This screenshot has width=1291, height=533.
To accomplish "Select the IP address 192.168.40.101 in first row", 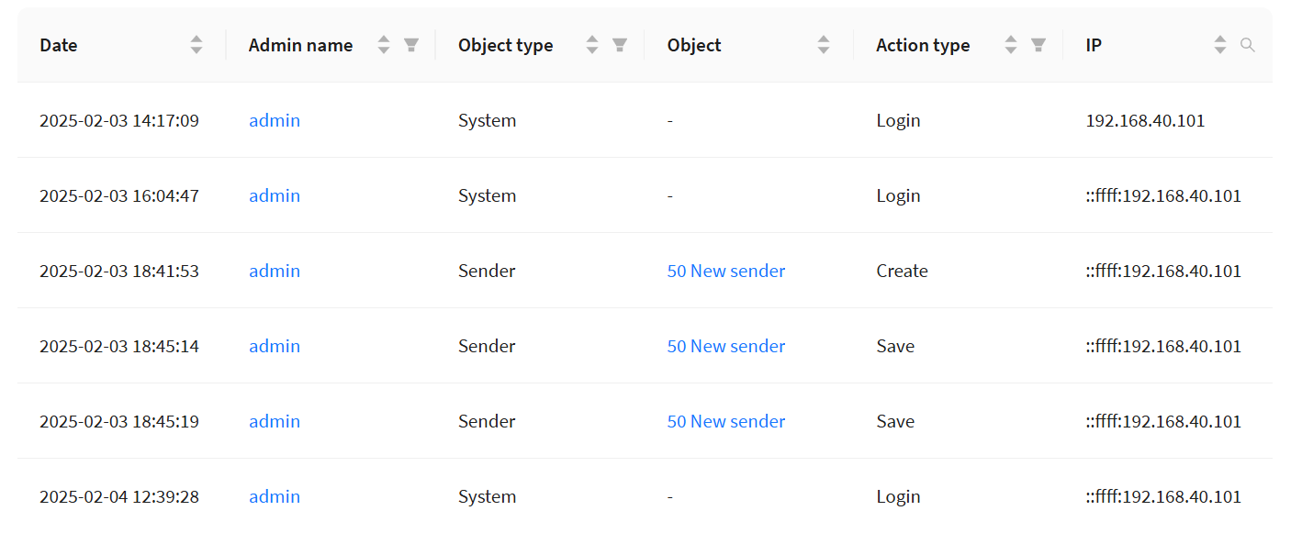I will tap(1145, 120).
